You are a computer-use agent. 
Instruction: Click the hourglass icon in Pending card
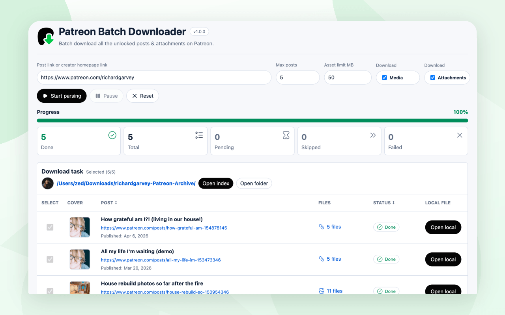pos(286,135)
